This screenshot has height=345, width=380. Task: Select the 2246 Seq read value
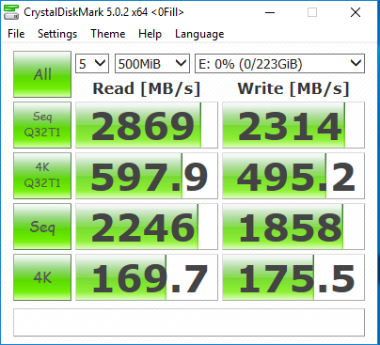tap(147, 227)
